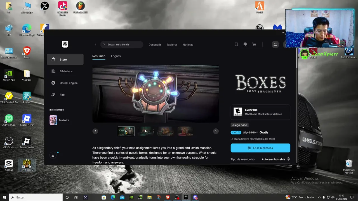Screen dimensions: 358x201
Task: Open the Brave desktop shortcut
Action: pos(27,52)
